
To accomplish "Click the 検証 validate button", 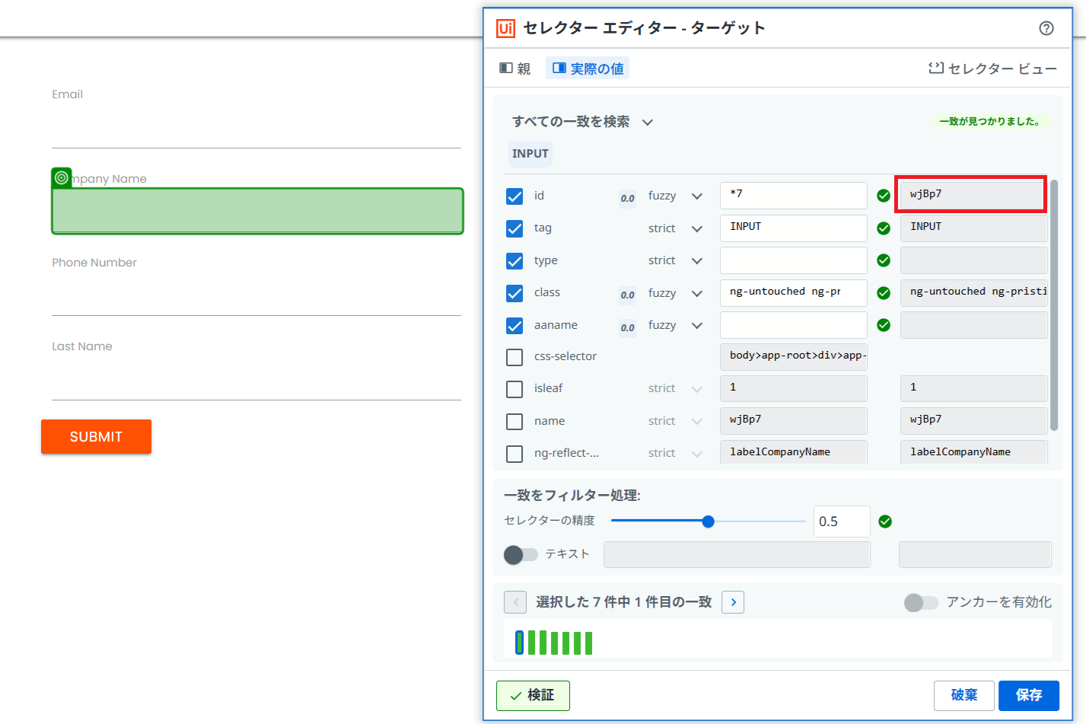I will point(533,695).
